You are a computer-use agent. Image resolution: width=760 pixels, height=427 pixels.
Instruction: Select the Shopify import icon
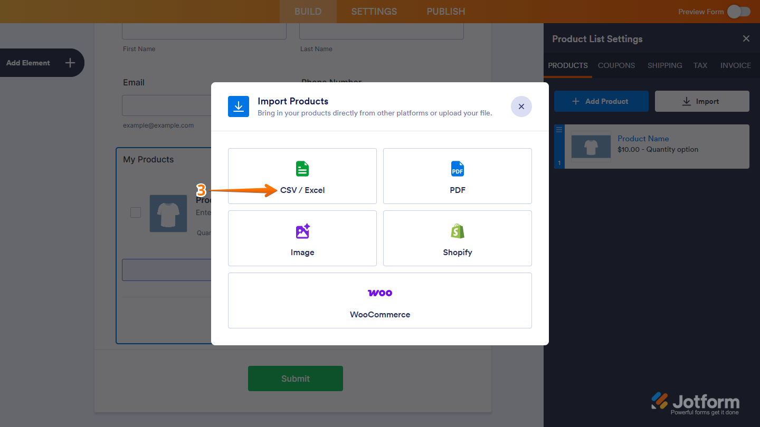(457, 231)
